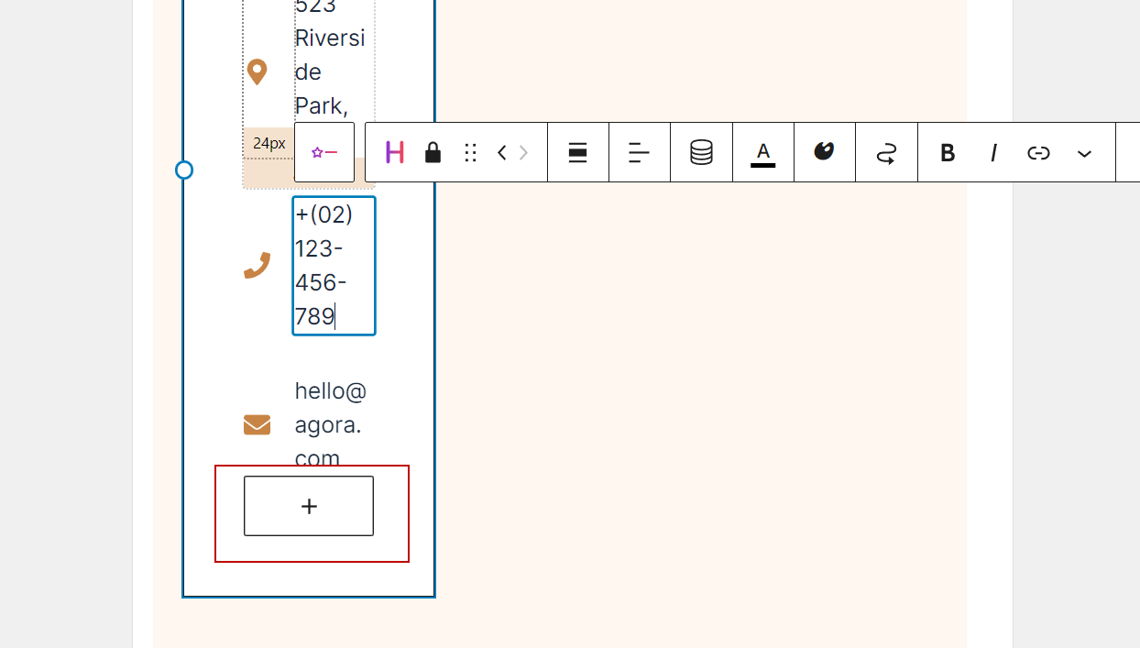
Task: Click the envelope email icon
Action: click(257, 424)
